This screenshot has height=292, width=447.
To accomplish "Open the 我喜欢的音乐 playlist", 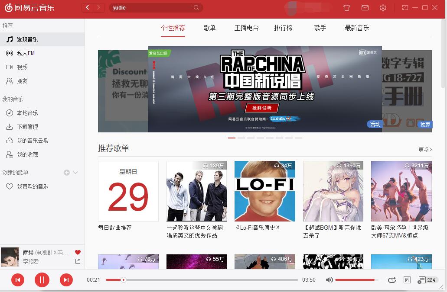I will [x=42, y=186].
